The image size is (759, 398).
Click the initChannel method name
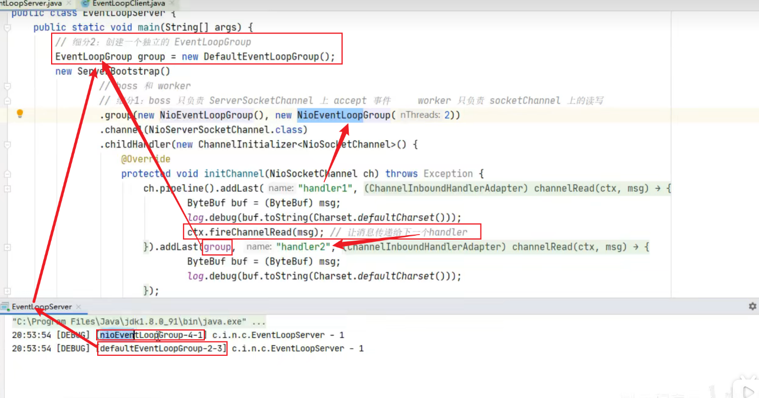click(234, 174)
